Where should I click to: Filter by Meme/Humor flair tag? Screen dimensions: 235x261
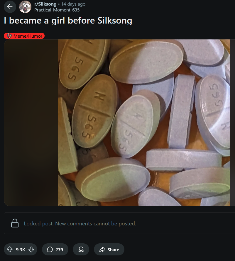tap(24, 36)
